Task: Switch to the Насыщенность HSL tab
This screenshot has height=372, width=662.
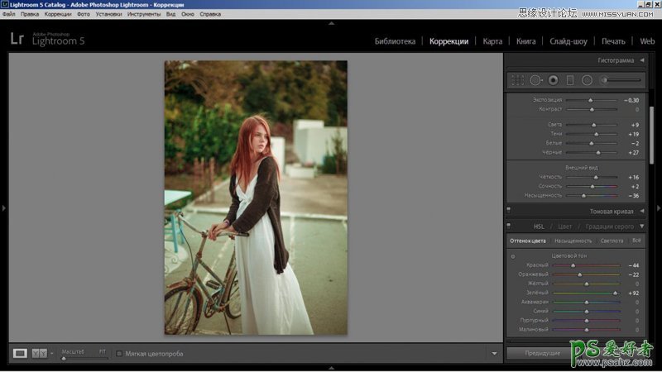Action: pyautogui.click(x=573, y=241)
